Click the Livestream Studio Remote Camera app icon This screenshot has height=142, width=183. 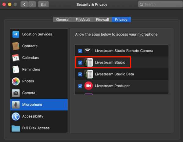click(x=88, y=51)
